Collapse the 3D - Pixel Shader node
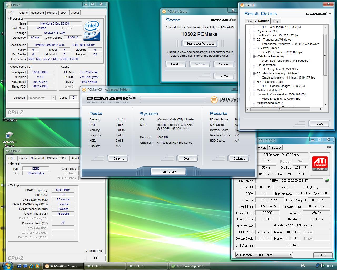This screenshot has width=337, height=270. coord(254,48)
